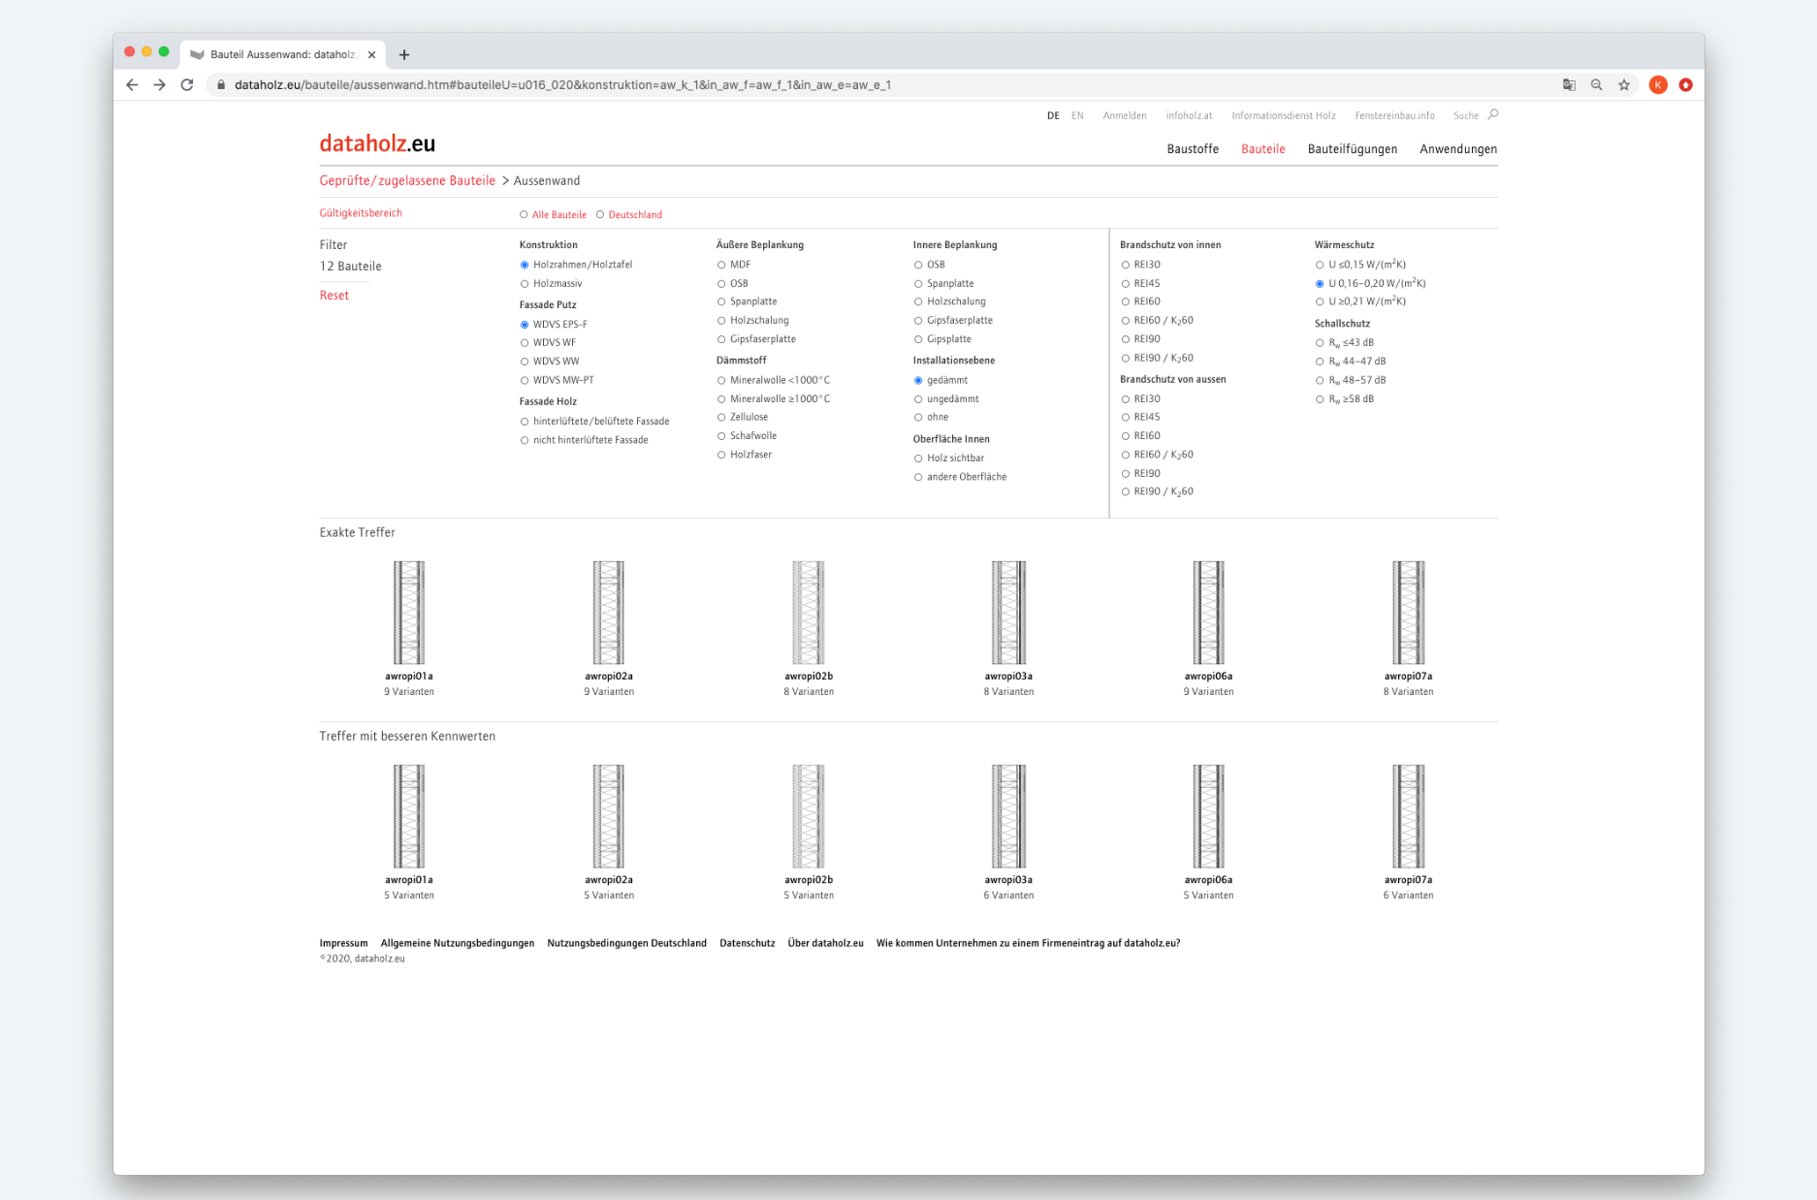This screenshot has height=1200, width=1817.
Task: Select the MDF outer planking option
Action: coord(721,265)
